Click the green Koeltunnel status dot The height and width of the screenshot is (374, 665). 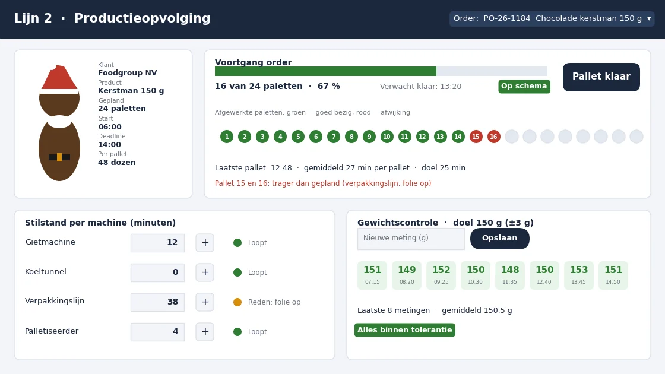pos(237,272)
